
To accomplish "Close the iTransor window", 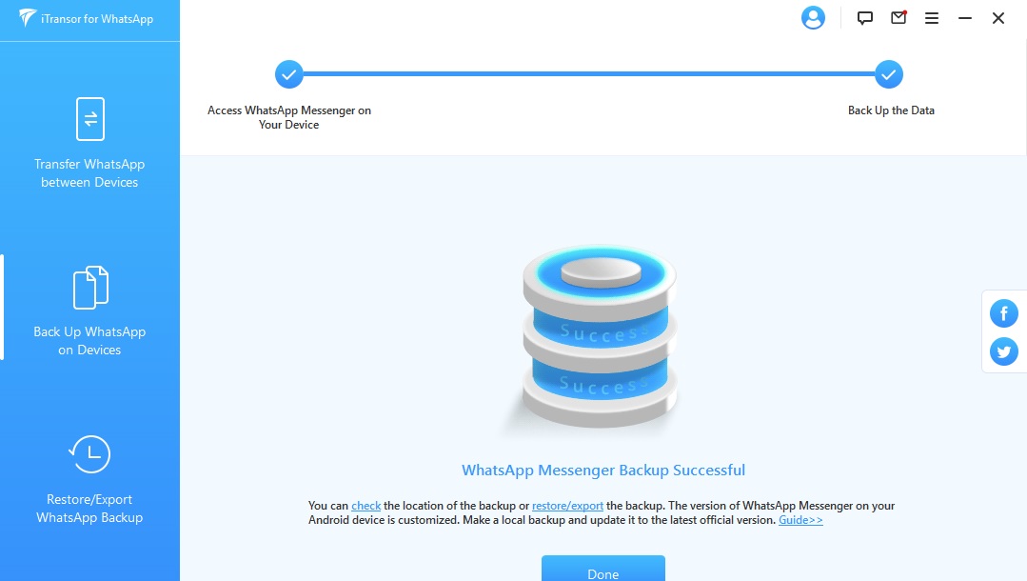I will pyautogui.click(x=998, y=18).
